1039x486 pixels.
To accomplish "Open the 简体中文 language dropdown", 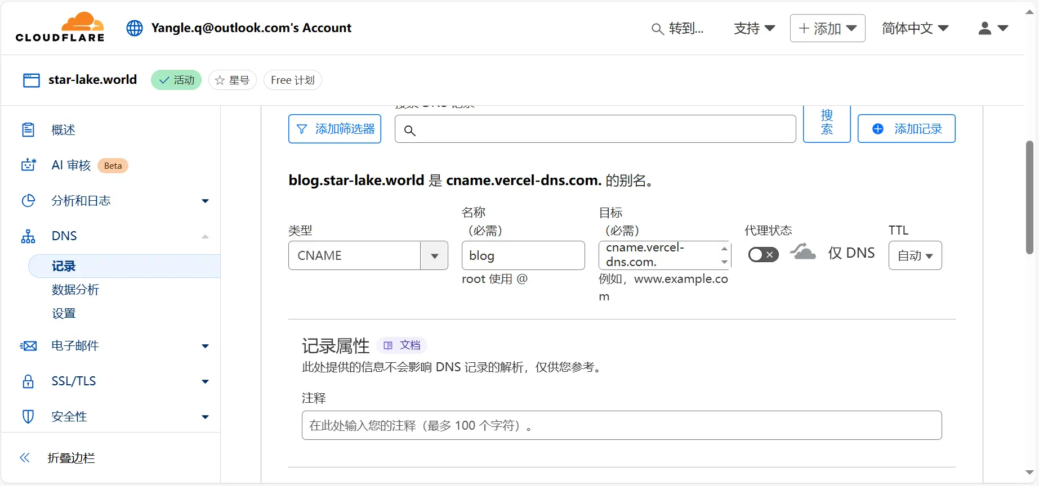I will (x=915, y=28).
